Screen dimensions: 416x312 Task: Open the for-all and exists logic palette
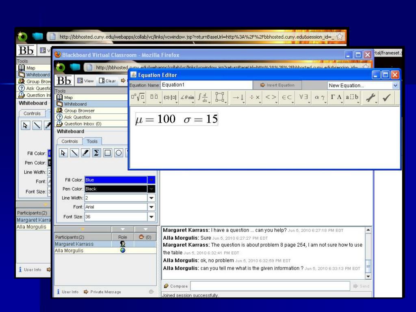coord(303,97)
